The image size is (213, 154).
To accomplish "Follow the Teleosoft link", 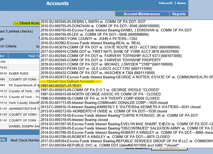I will click(165, 3).
